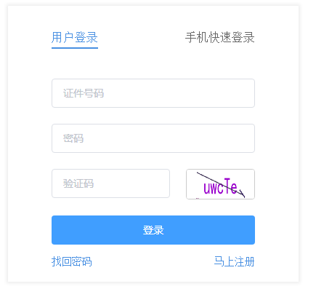Go to password recovery link
Viewport: 316px width, 289px height.
[72, 261]
